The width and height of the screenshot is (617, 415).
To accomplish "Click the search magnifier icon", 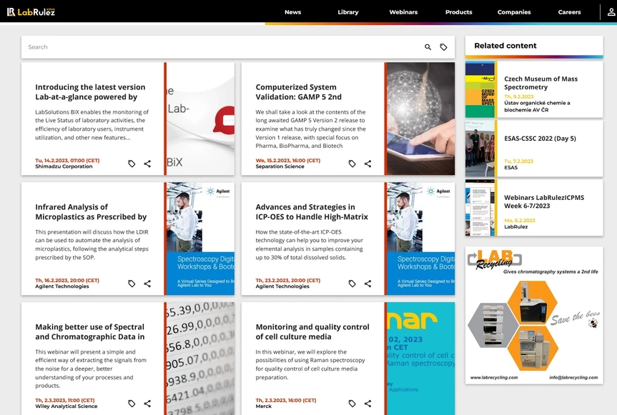I will click(428, 47).
